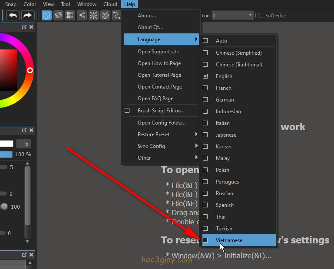334x269 pixels.
Task: Click About Qt... in Help menu
Action: point(150,27)
